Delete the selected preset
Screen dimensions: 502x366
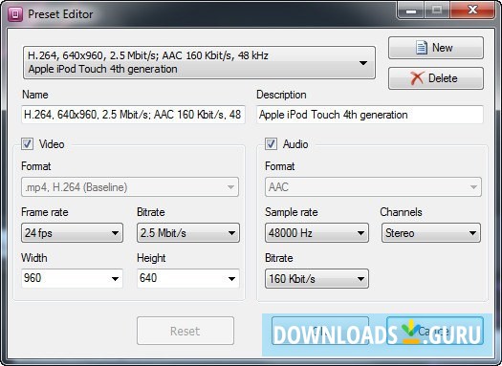click(x=436, y=78)
